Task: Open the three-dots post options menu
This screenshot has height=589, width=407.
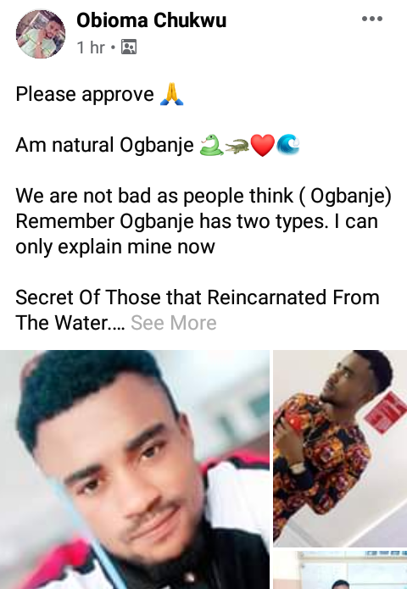Action: [372, 19]
